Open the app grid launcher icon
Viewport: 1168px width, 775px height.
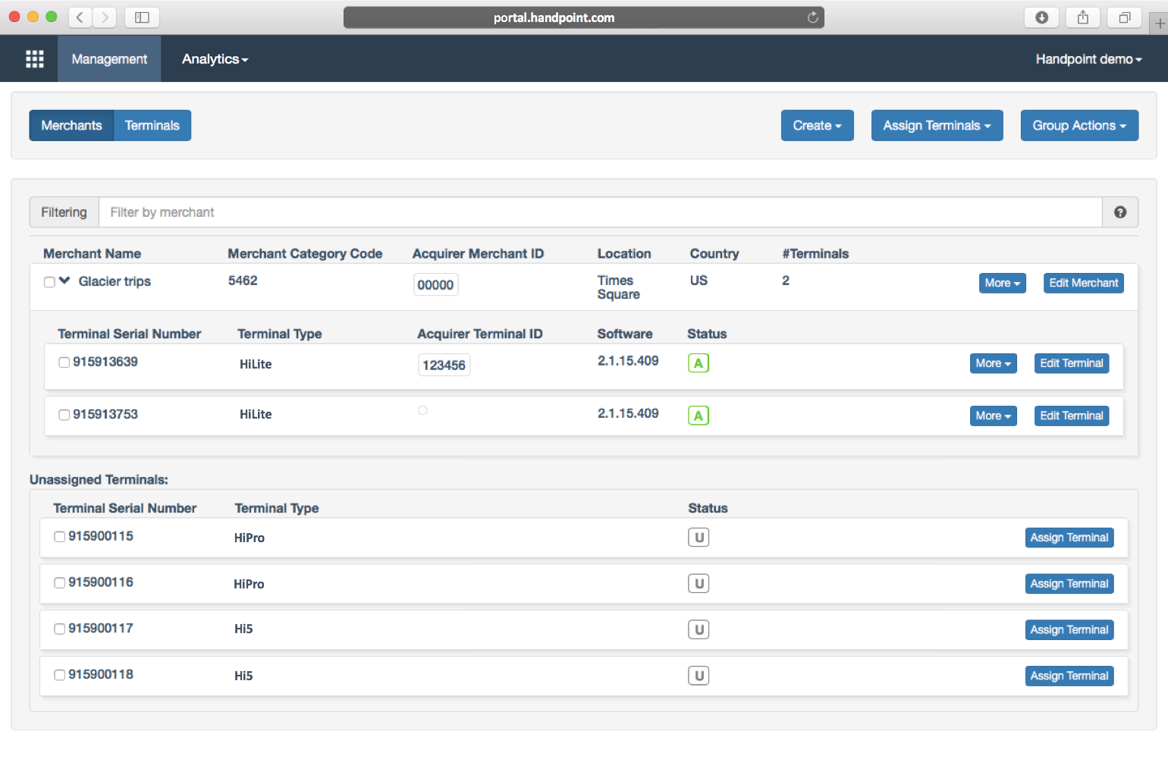coord(35,59)
